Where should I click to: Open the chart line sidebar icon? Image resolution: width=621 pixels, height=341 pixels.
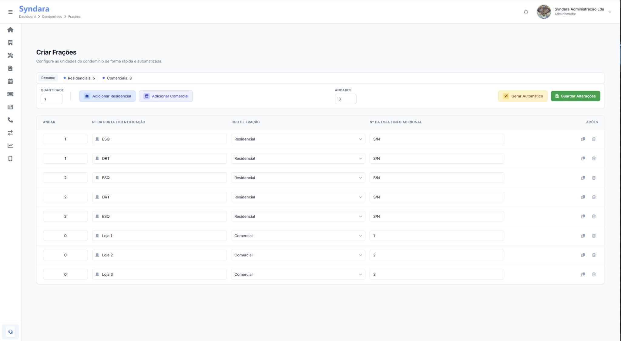click(x=10, y=146)
